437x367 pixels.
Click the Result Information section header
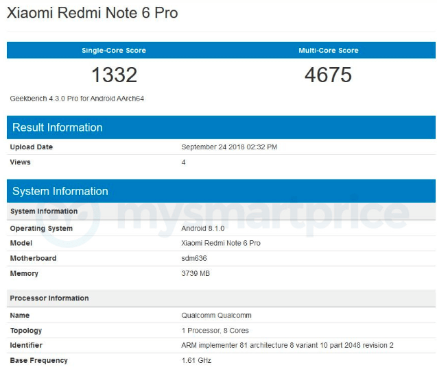58,127
